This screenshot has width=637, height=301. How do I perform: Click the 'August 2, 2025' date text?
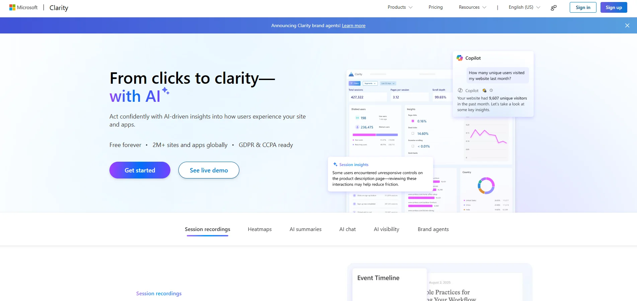tap(440, 283)
